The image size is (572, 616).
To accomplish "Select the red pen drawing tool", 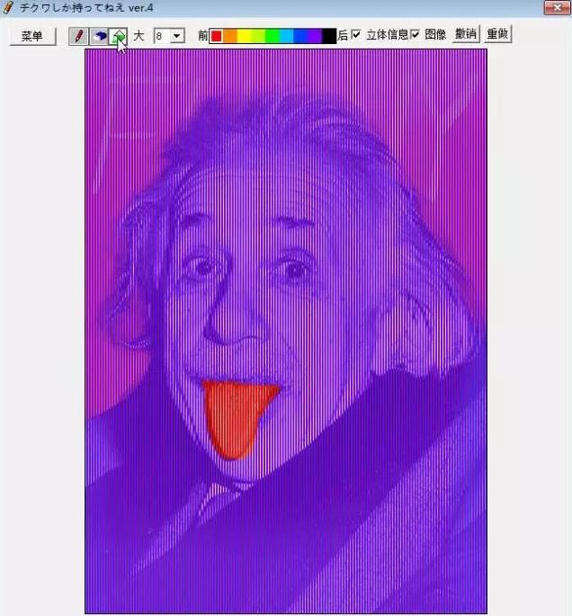I will 78,36.
